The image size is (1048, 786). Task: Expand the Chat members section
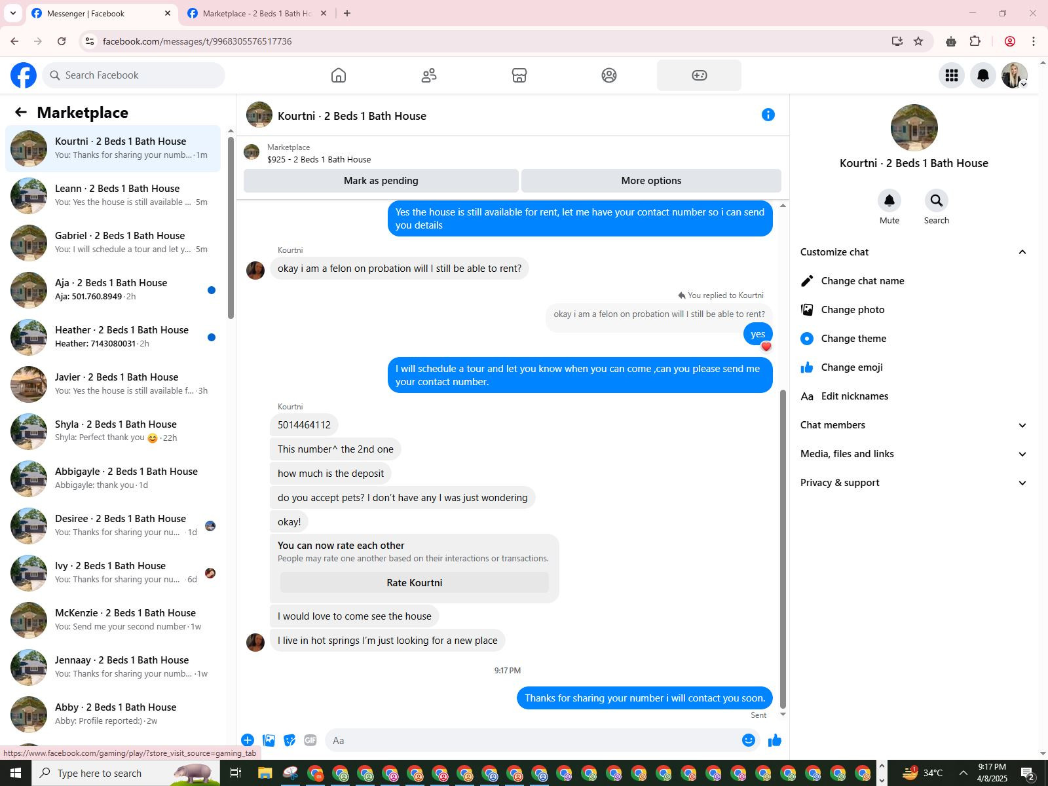(x=914, y=425)
